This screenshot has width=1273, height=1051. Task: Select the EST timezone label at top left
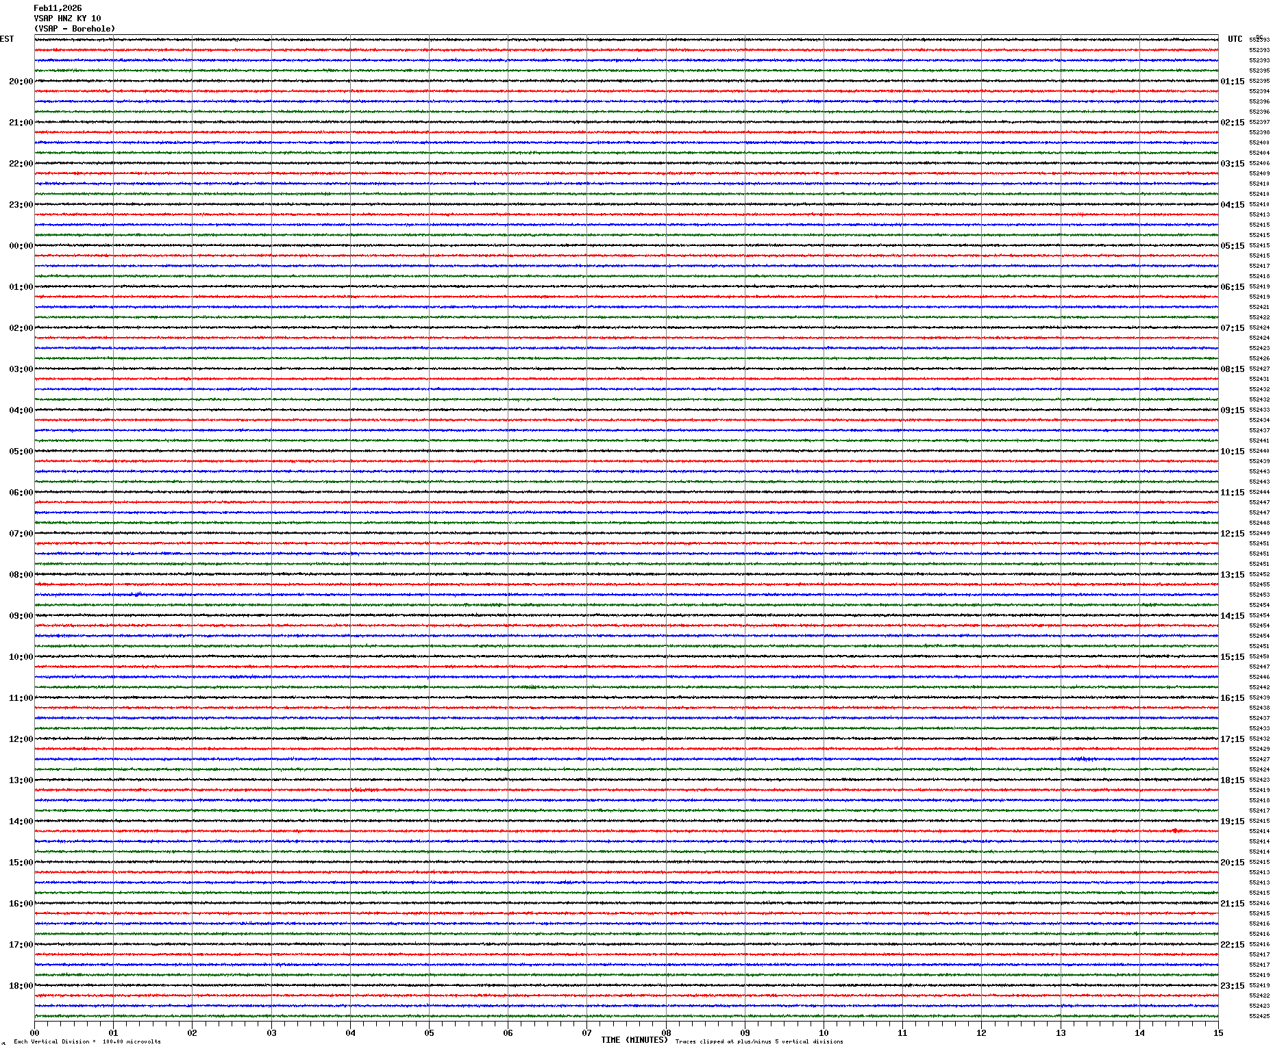coord(7,39)
